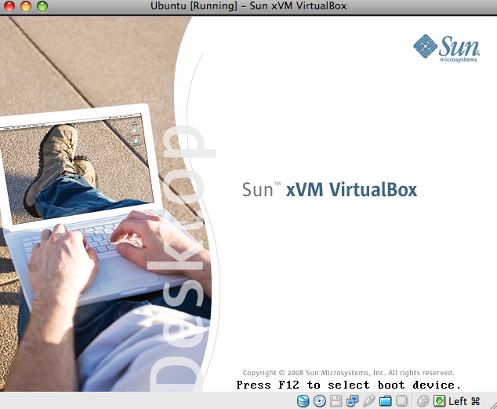This screenshot has height=409, width=497.
Task: Open the network adapters indicator
Action: tap(353, 401)
